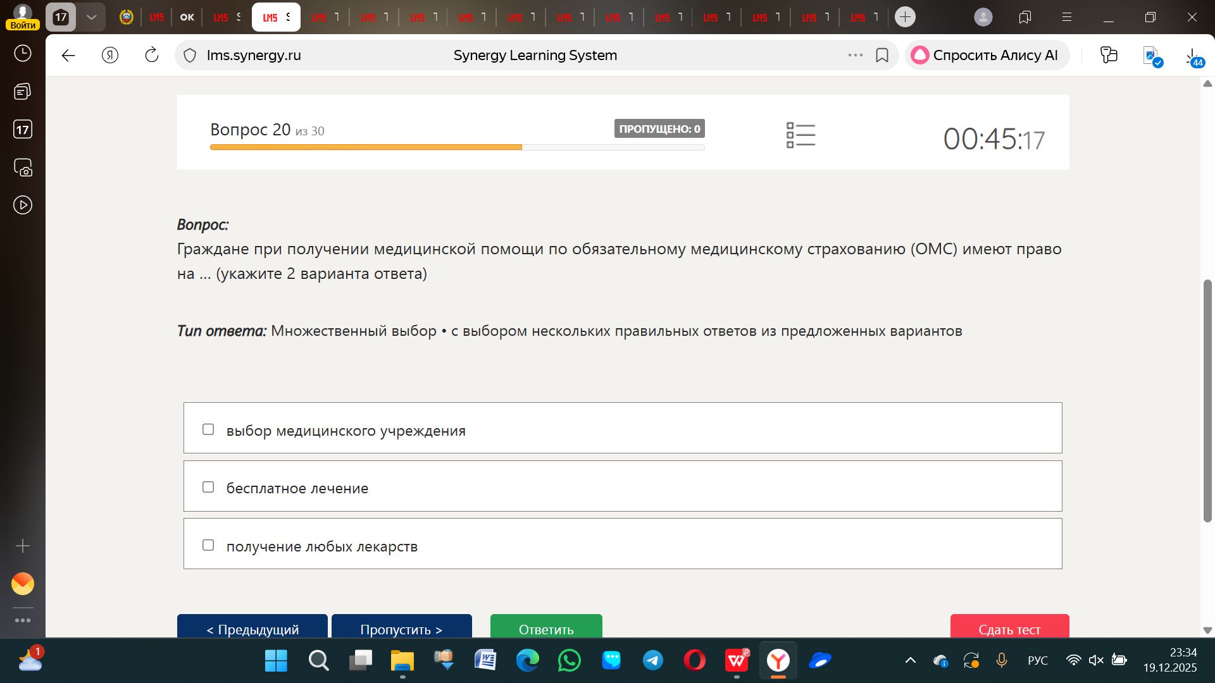Open the collections icon in sidebar
1215x683 pixels.
pyautogui.click(x=23, y=92)
